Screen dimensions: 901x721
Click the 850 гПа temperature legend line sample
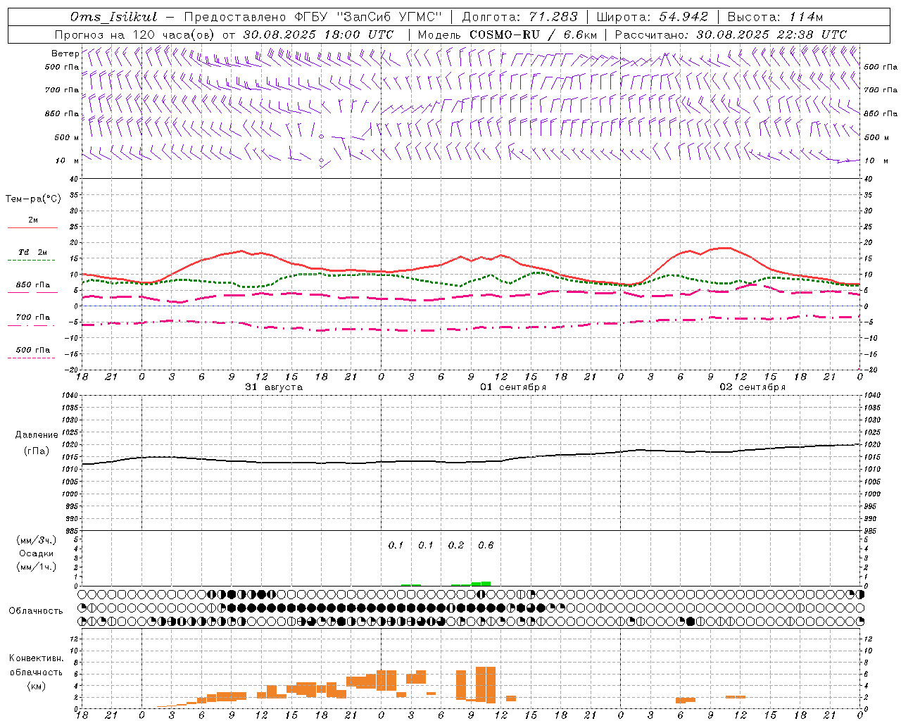(x=32, y=292)
